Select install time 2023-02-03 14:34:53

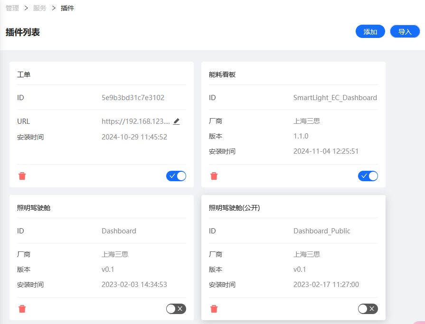pyautogui.click(x=134, y=285)
